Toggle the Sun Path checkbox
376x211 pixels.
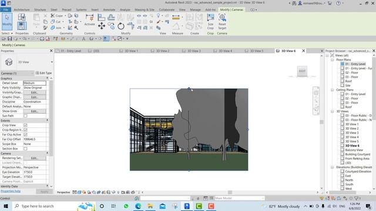[x=25, y=116]
